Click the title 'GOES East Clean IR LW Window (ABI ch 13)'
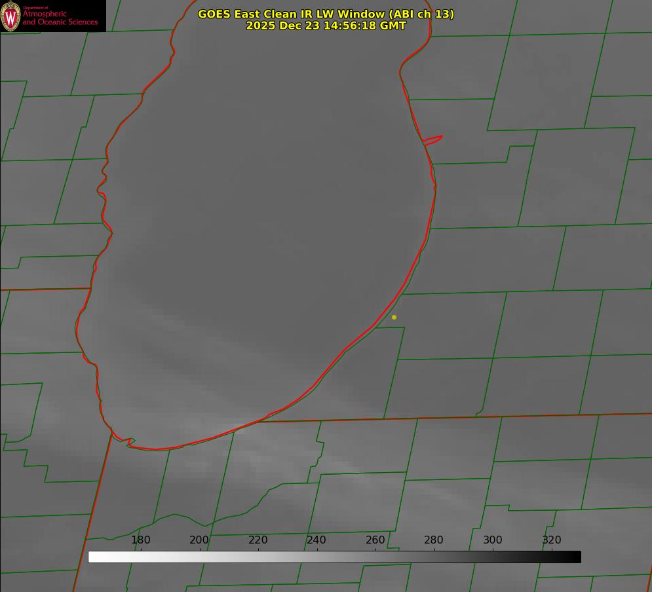The width and height of the screenshot is (652, 592). pos(326,14)
